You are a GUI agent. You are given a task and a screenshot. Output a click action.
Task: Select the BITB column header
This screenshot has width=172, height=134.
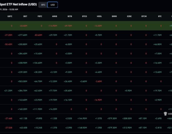click(x=70, y=16)
